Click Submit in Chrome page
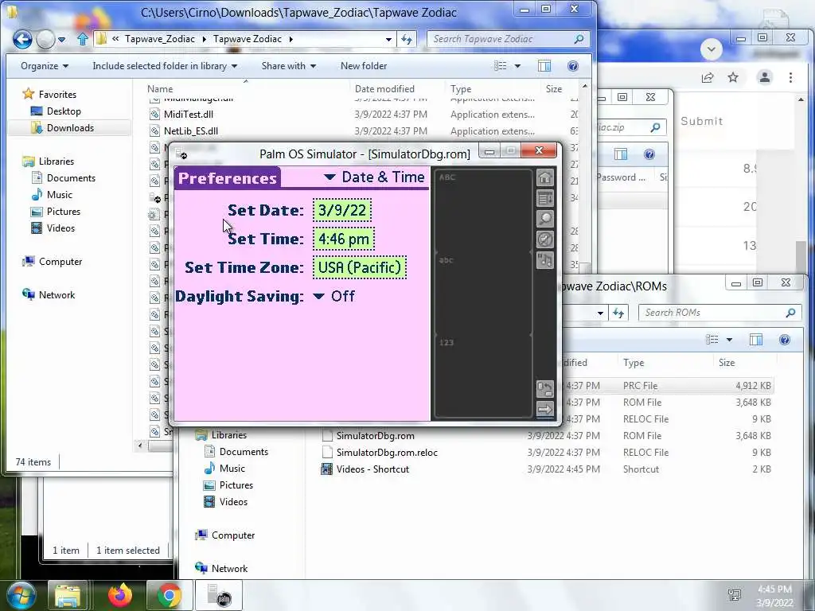Viewport: 815px width, 611px height. [x=702, y=121]
